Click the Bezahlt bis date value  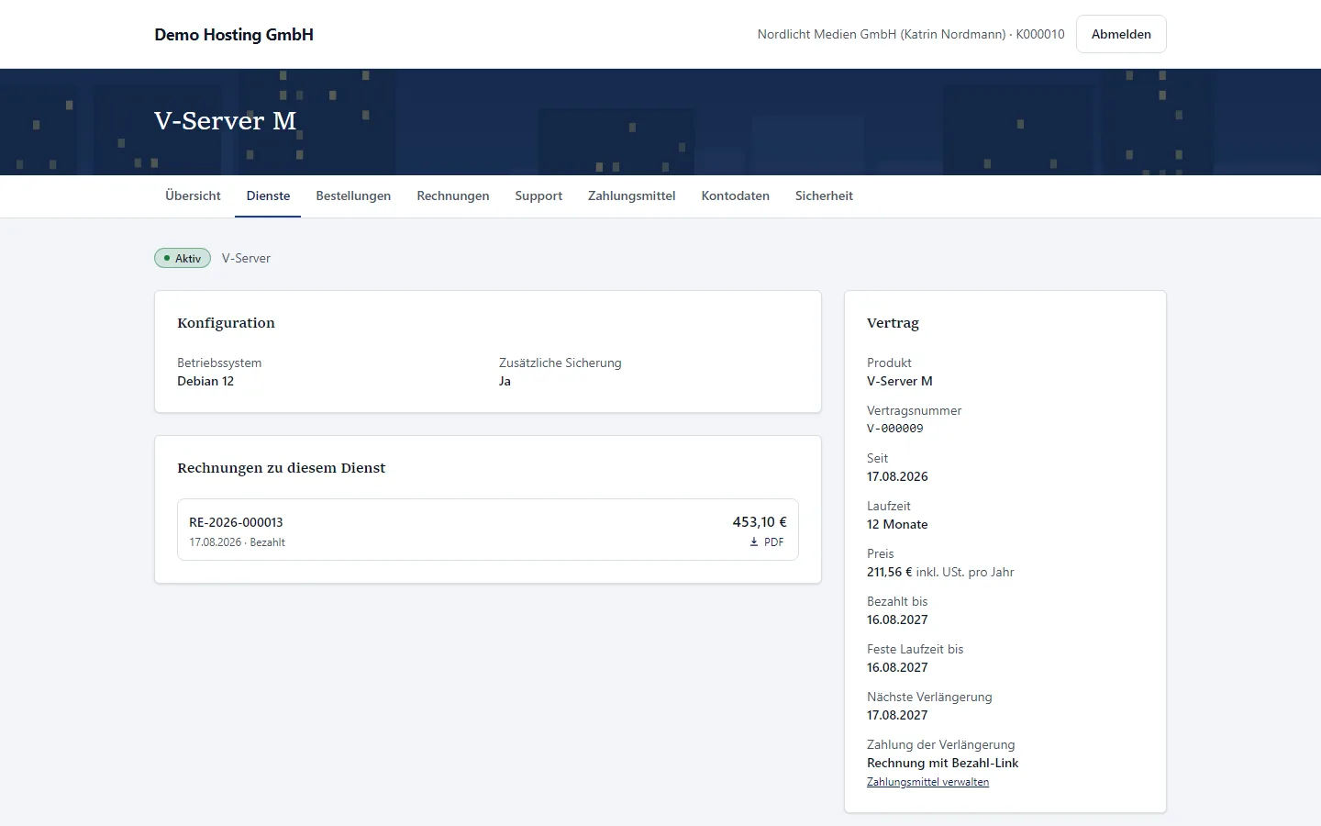tap(897, 619)
